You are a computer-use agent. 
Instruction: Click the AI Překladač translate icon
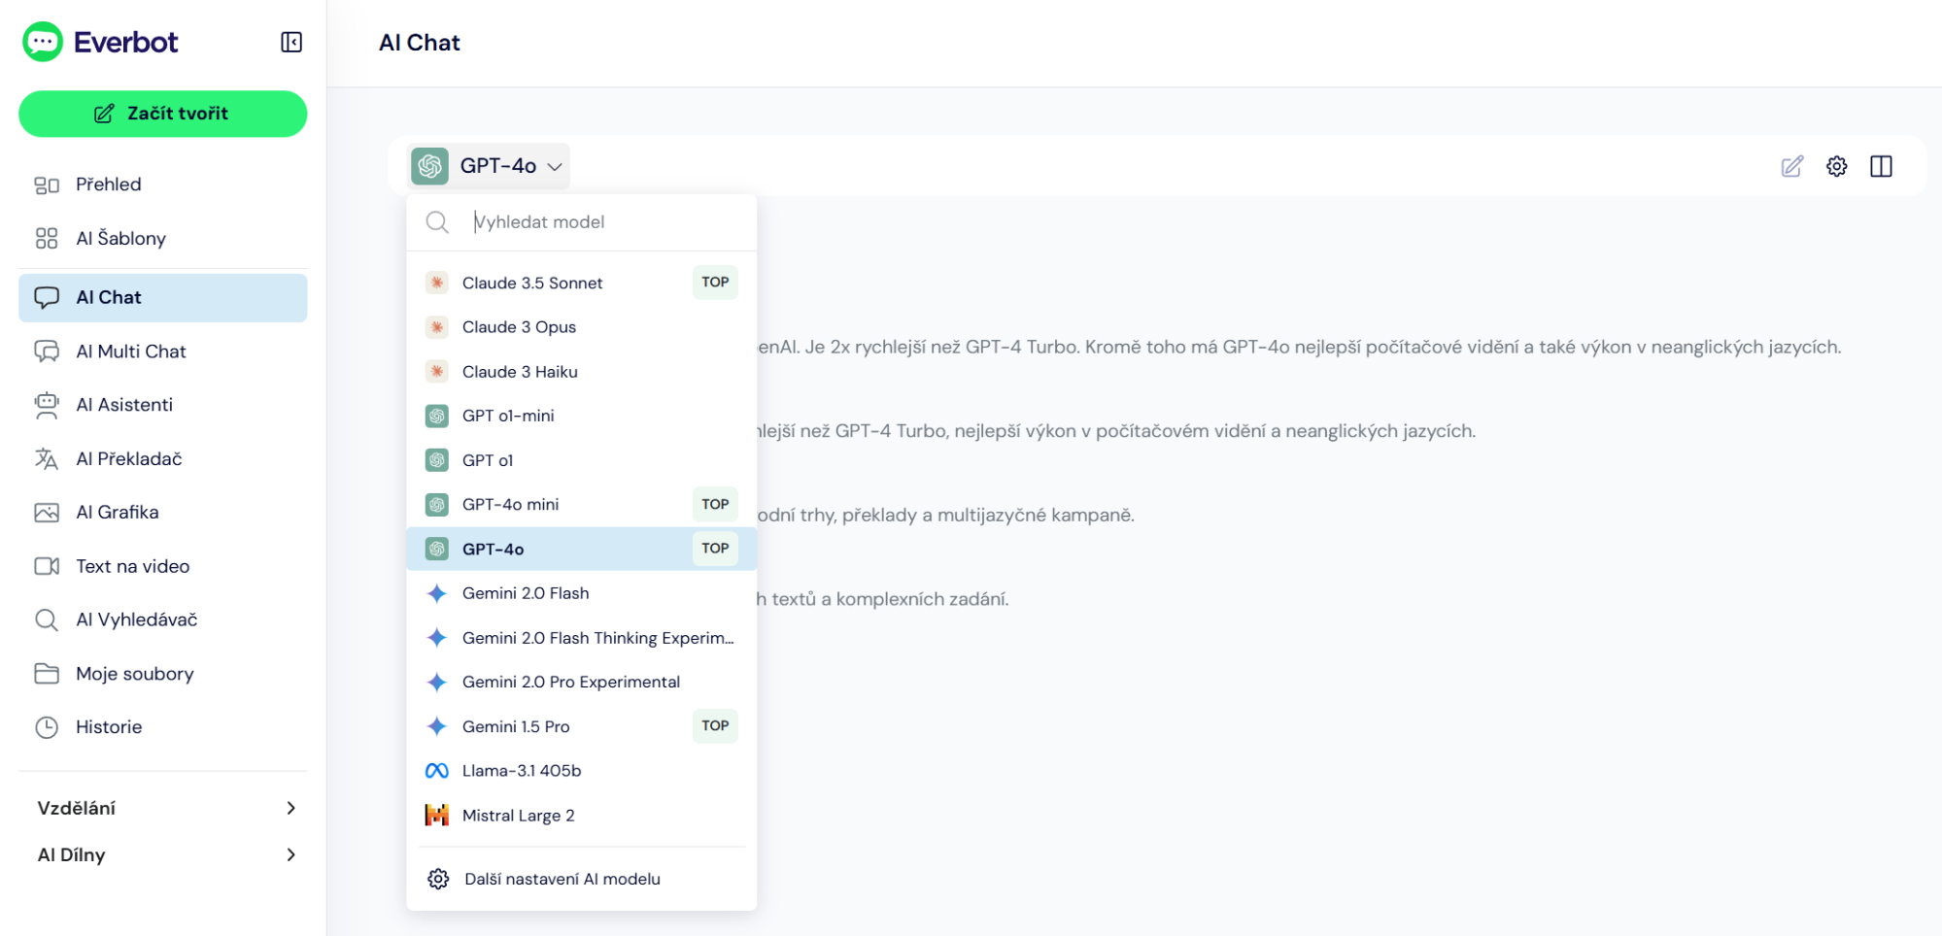[x=47, y=458]
